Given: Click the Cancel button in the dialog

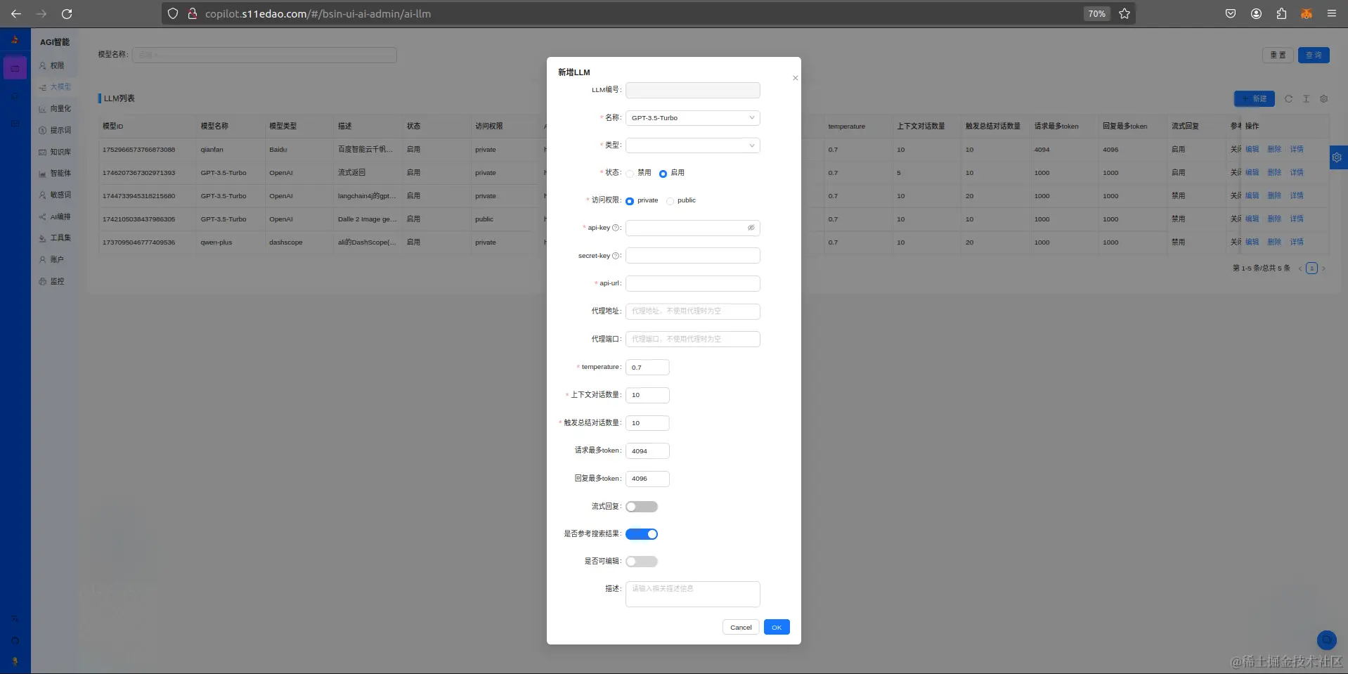Looking at the screenshot, I should point(741,627).
